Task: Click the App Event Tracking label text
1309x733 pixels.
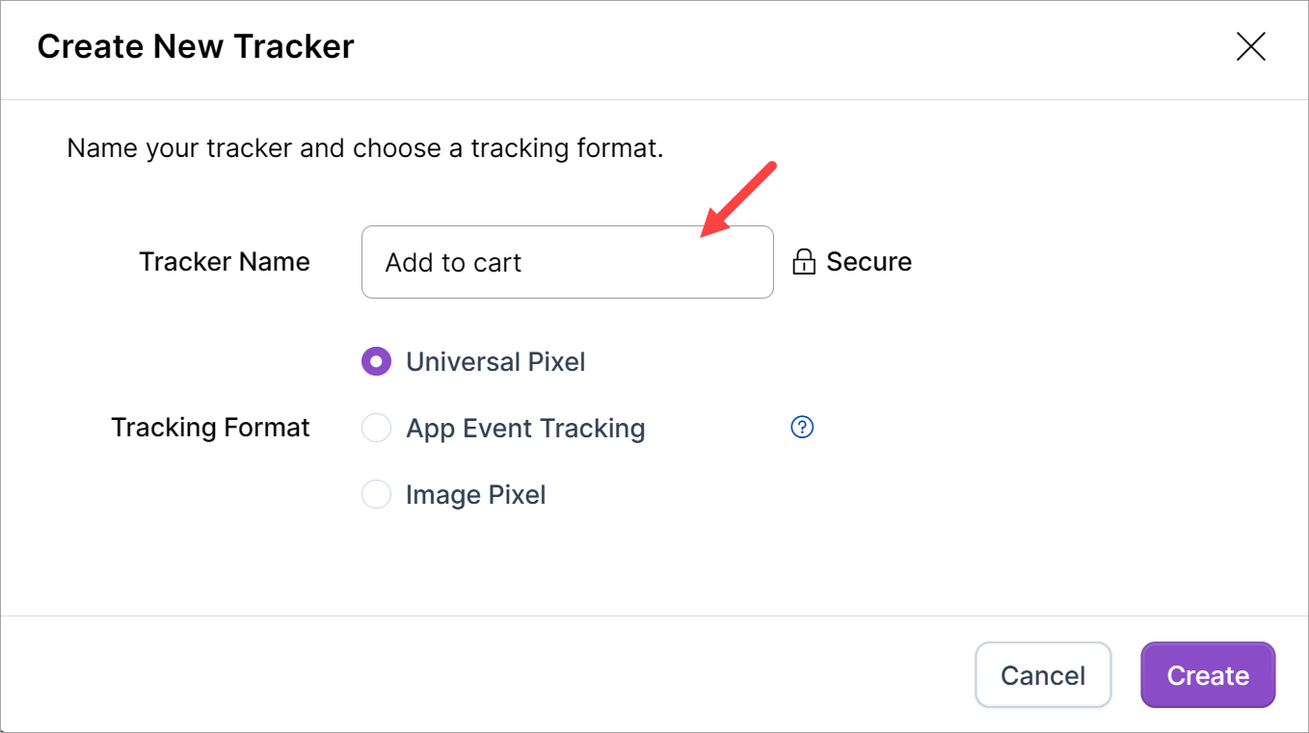Action: pos(525,428)
